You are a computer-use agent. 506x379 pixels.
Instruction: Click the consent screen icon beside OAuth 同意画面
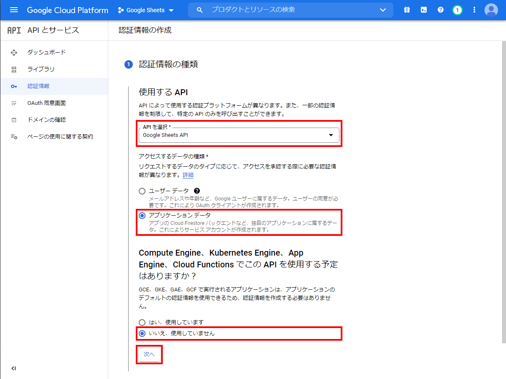(14, 103)
